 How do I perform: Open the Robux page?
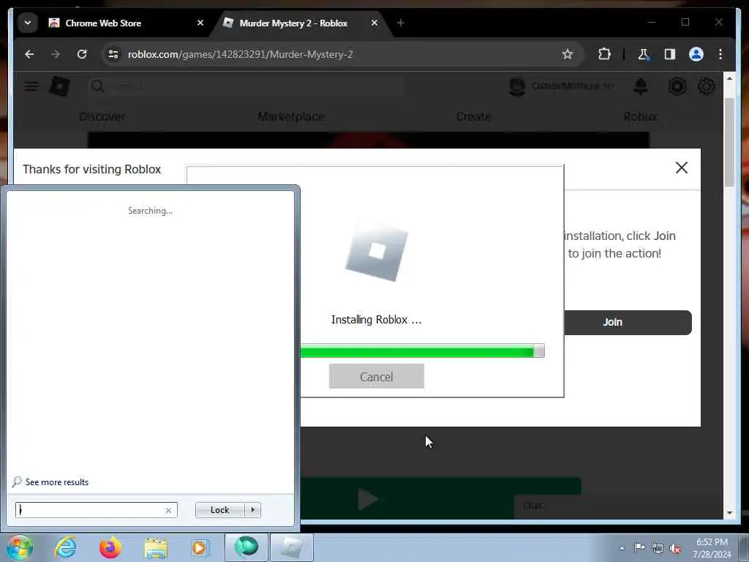coord(641,116)
